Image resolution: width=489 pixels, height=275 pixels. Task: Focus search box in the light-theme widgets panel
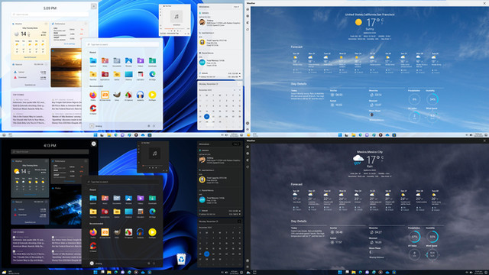click(50, 15)
